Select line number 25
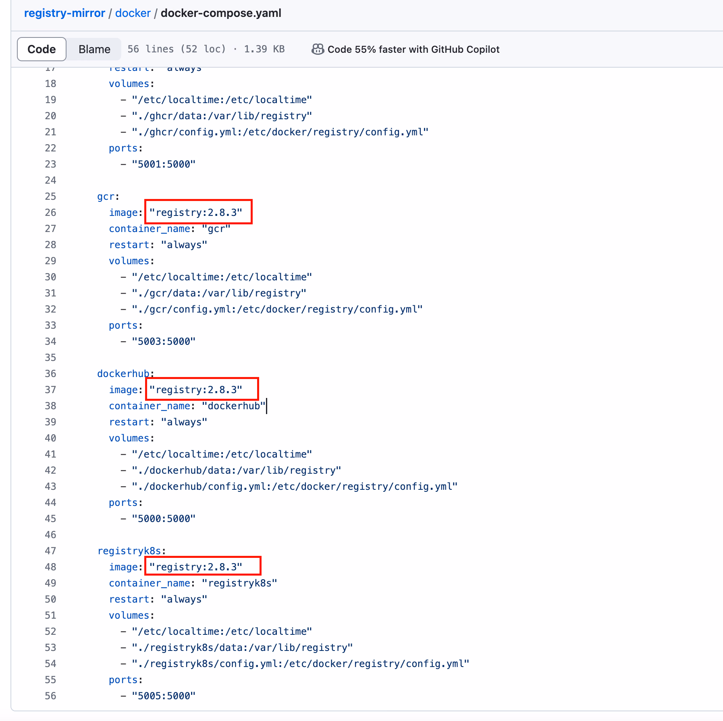Screen dimensions: 723x721 50,197
